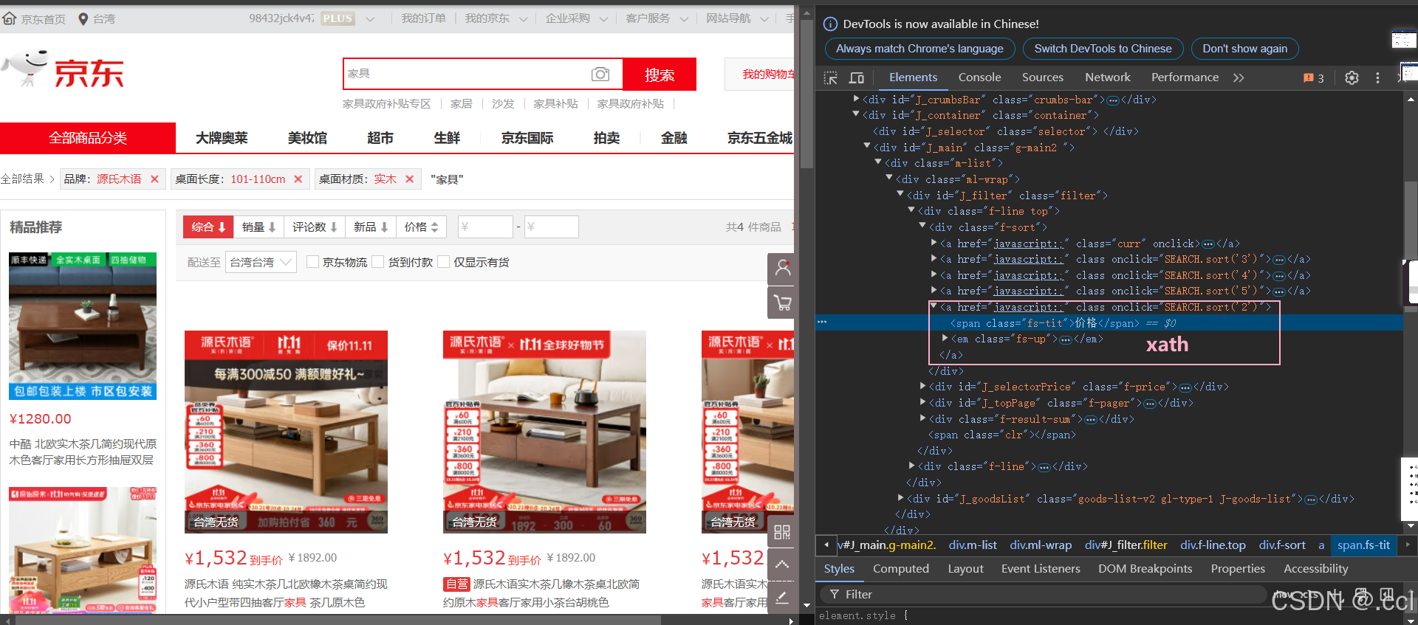Image resolution: width=1418 pixels, height=625 pixels.
Task: Check the 仅显示有货 checkbox
Action: [x=444, y=262]
